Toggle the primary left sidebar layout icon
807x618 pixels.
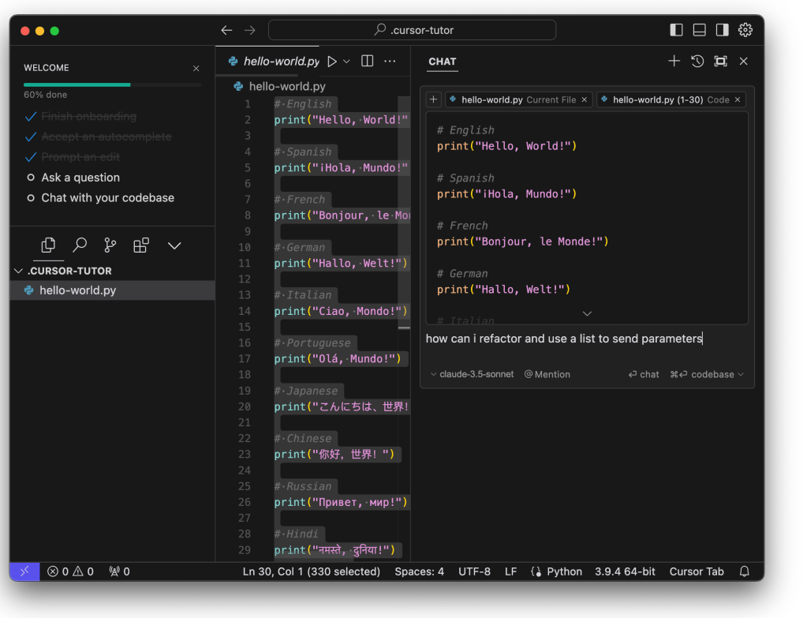point(676,30)
